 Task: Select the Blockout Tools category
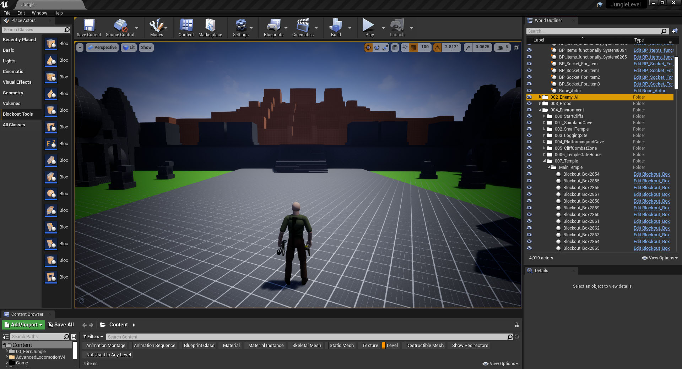pos(18,114)
